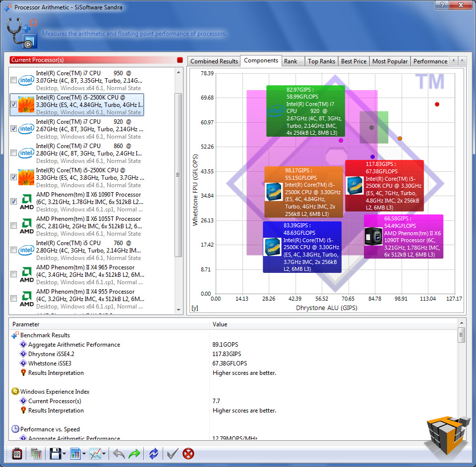Click the gray checkmark OK icon
This screenshot has height=467, width=476.
click(173, 454)
